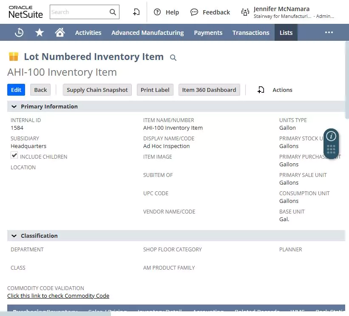Open the Actions dropdown menu

coord(275,90)
